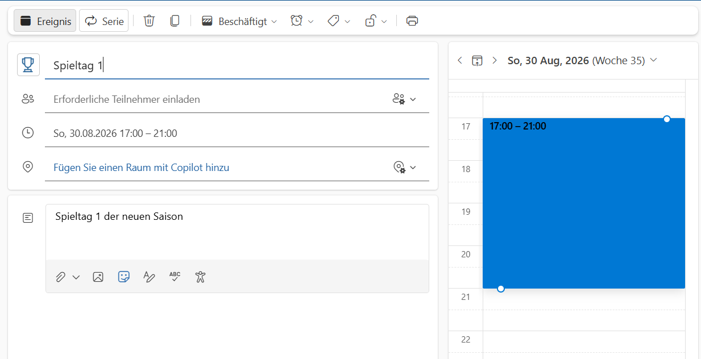Viewport: 701px width, 359px height.
Task: Open the sticker emoji icon
Action: (123, 277)
